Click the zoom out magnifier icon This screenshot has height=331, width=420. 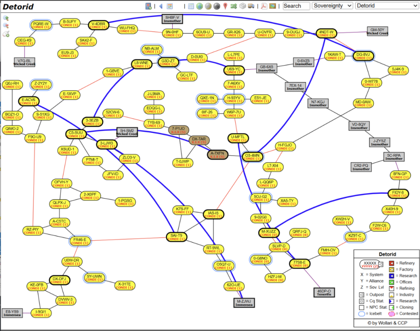click(6, 26)
